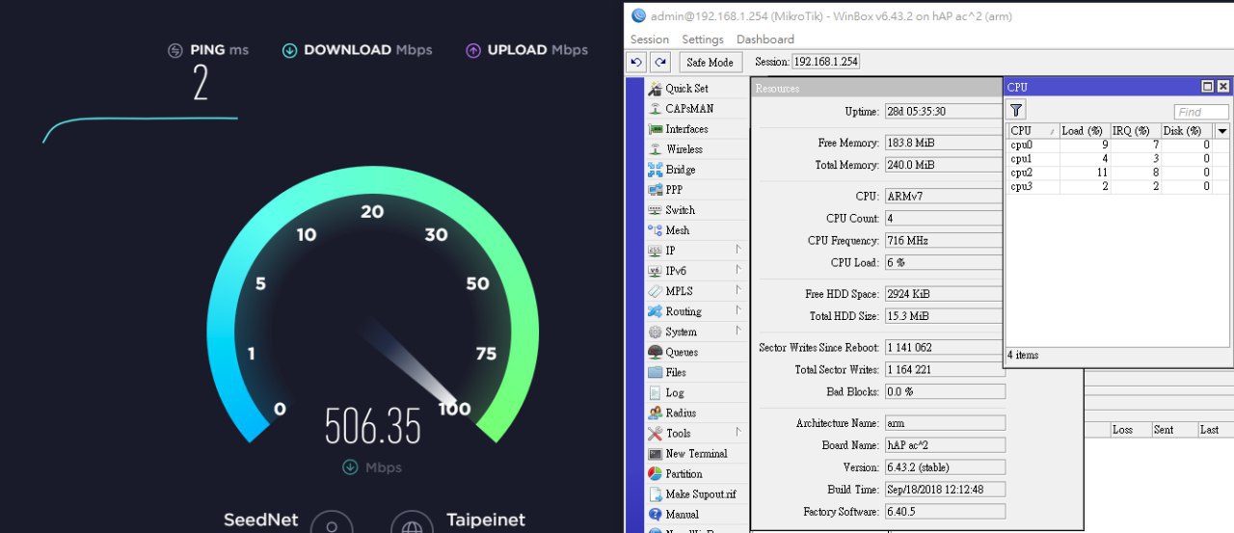This screenshot has width=1234, height=533.
Task: Click the speed test gauge dial
Action: pyautogui.click(x=372, y=308)
